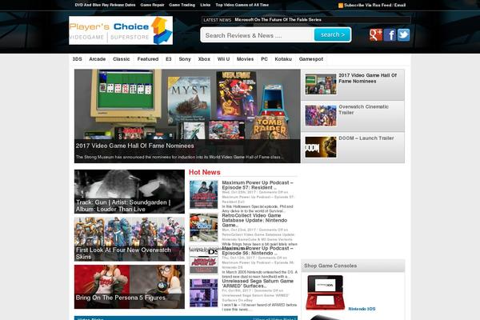This screenshot has width=480, height=320.
Task: Open the Twitter bird icon
Action: (403, 35)
